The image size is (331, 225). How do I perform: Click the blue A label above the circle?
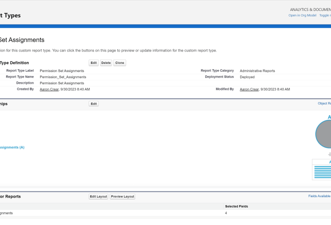(329, 117)
